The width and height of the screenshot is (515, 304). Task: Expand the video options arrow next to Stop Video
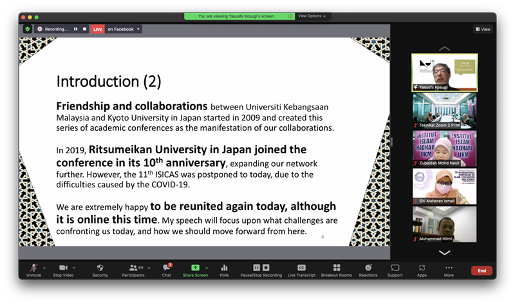pos(74,267)
